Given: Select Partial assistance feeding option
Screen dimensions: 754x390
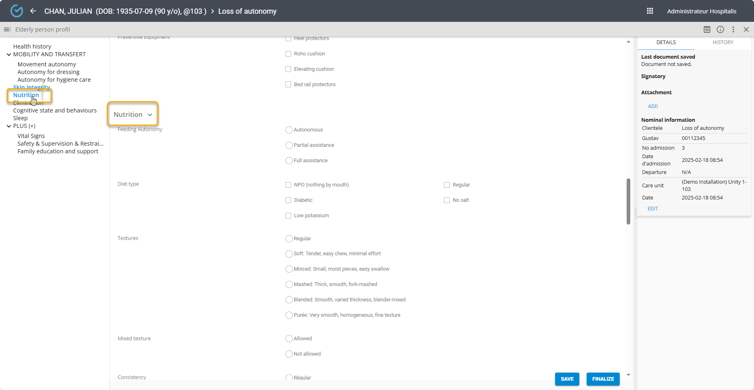Looking at the screenshot, I should coord(289,145).
